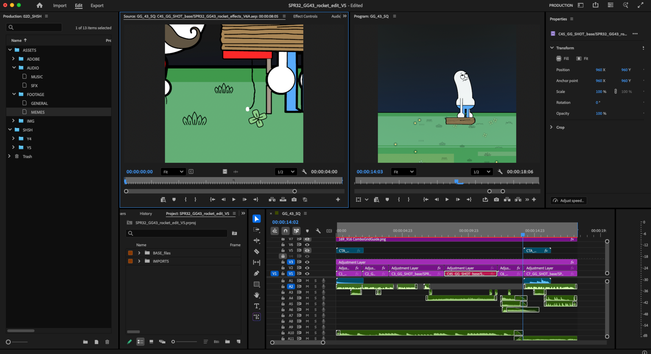Collapse the ASSETS folder
This screenshot has height=354, width=651.
pos(10,50)
